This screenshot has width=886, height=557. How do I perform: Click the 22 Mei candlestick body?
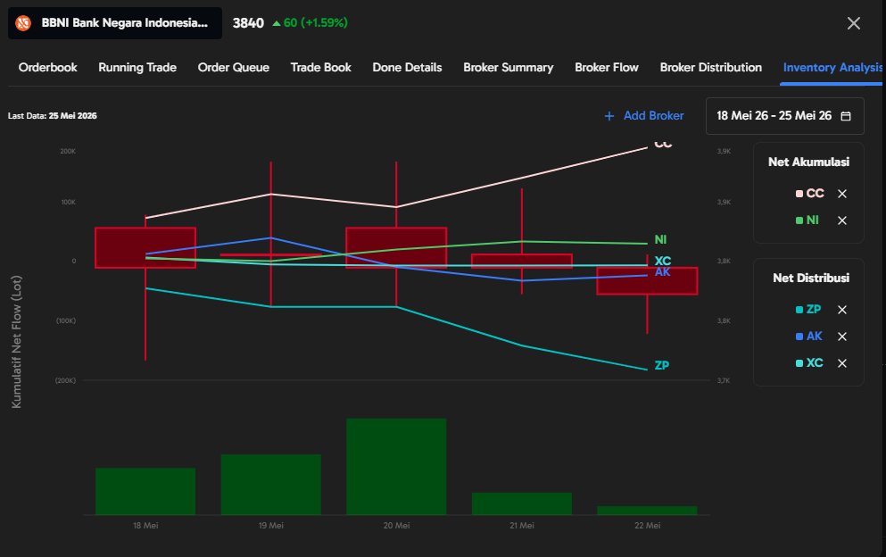(647, 281)
